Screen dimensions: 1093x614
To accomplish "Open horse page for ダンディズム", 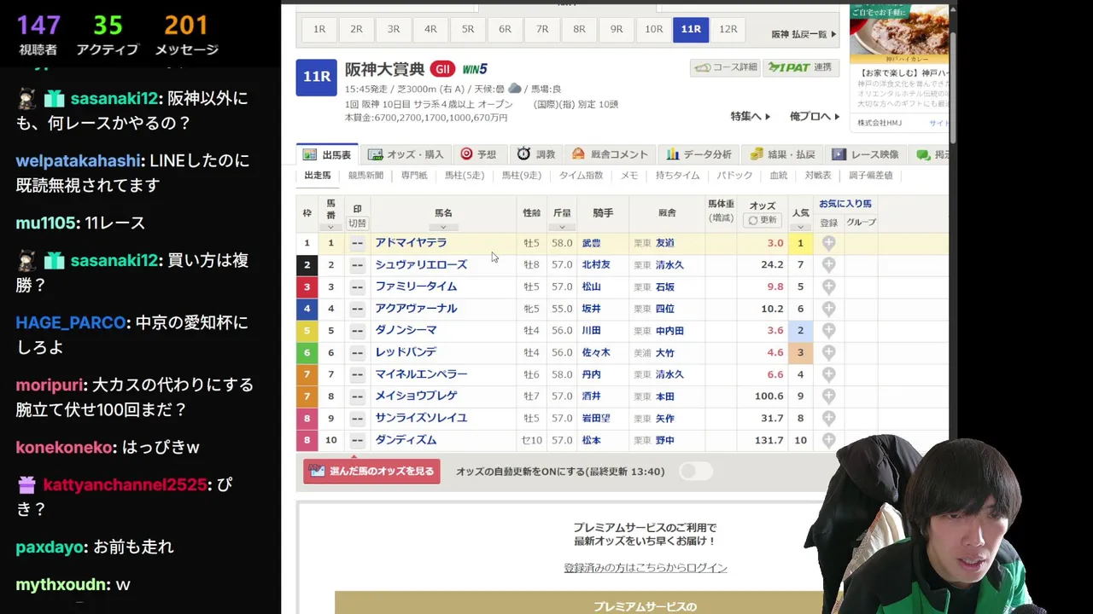I will pos(406,440).
